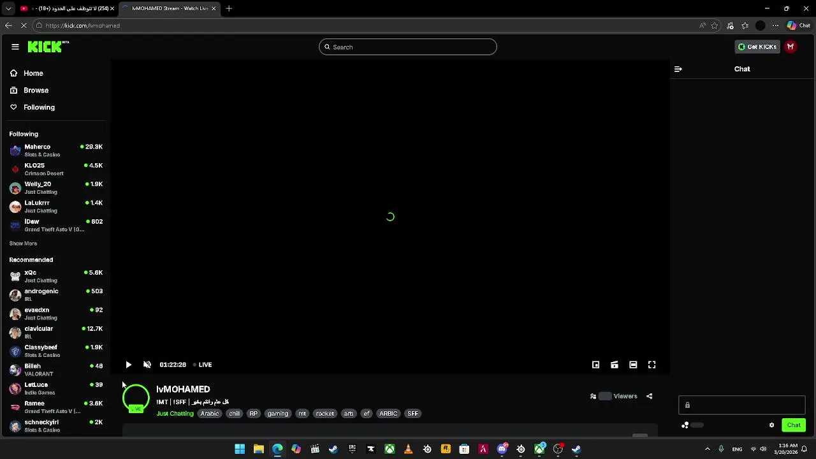
Task: Open the user profile avatar menu
Action: [790, 47]
